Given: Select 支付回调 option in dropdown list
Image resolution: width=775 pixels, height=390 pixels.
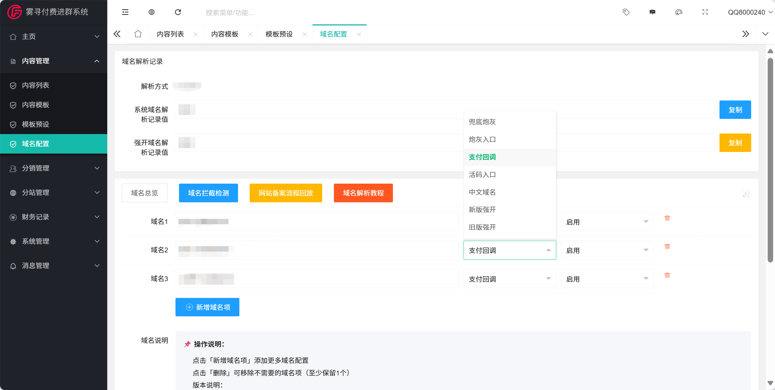Looking at the screenshot, I should click(x=510, y=157).
